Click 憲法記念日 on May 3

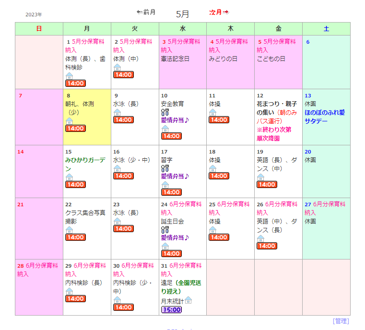coord(175,59)
